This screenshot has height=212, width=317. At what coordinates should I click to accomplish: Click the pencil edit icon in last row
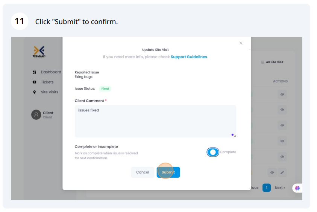[x=282, y=172]
